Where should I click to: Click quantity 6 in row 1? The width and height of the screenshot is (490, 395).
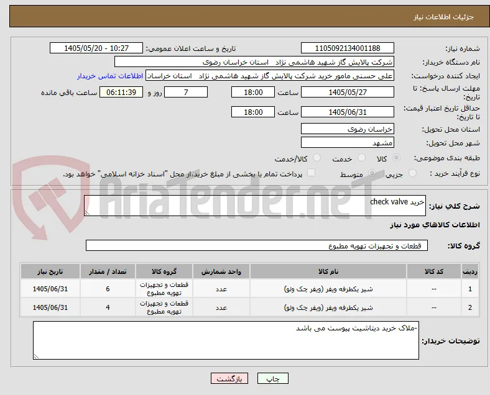tap(108, 289)
